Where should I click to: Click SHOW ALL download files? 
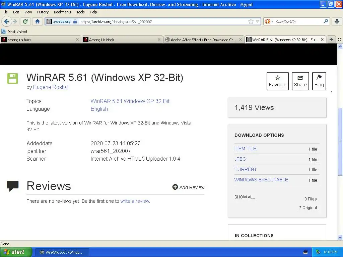245,197
